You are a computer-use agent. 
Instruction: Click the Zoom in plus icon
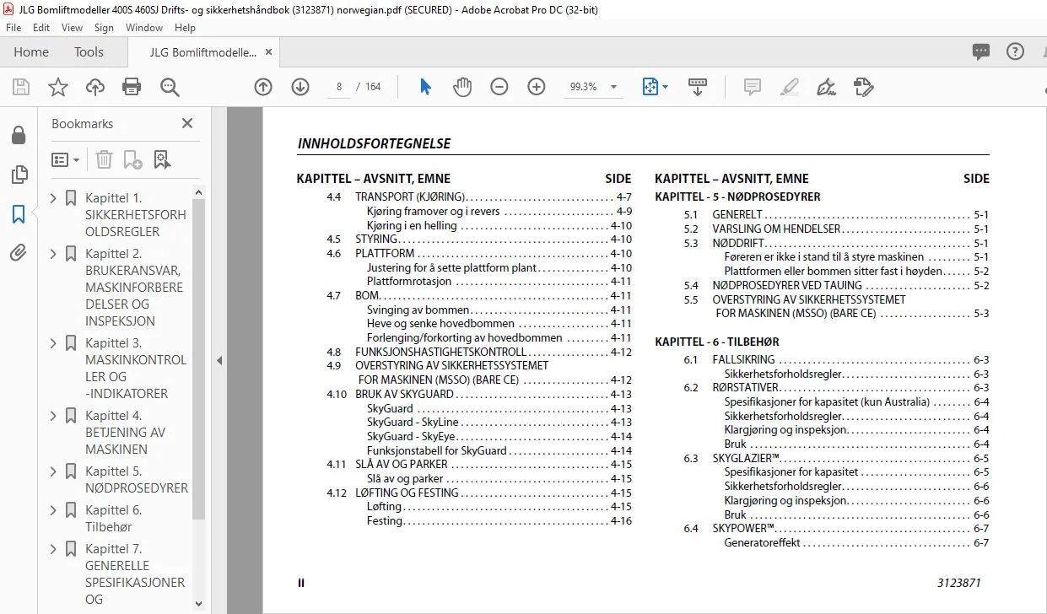pyautogui.click(x=537, y=87)
